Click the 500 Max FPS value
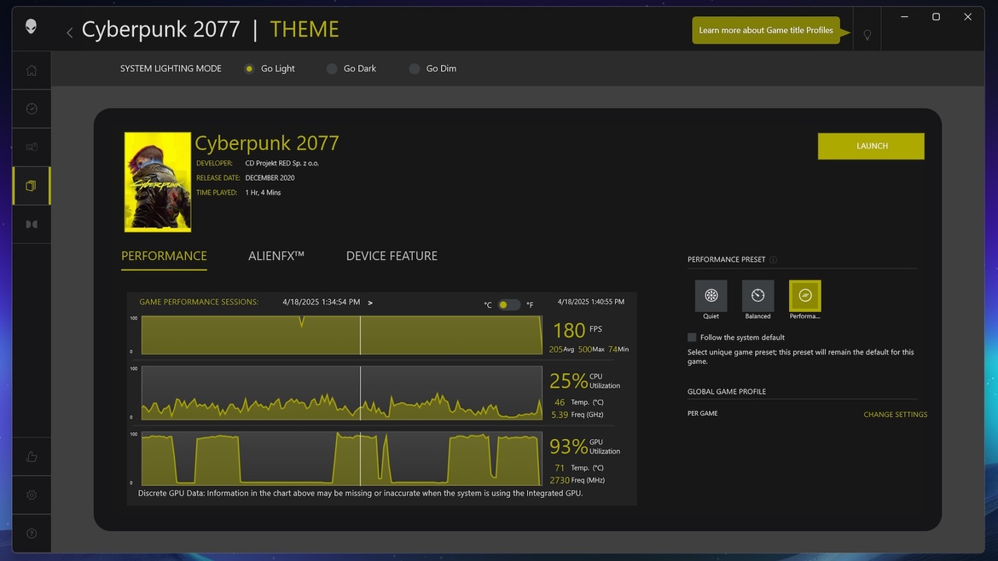Viewport: 998px width, 561px height. 584,350
